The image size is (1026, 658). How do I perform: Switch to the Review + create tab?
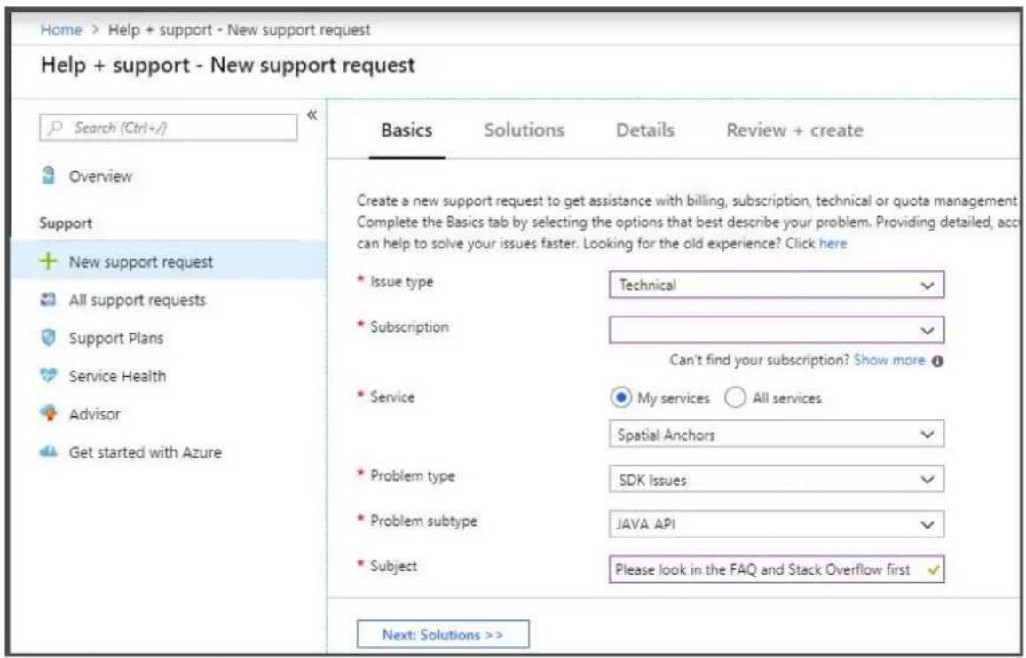click(x=794, y=130)
